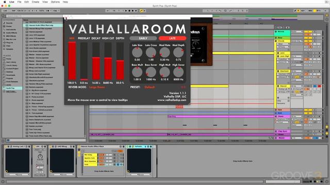Viewport: 330px width, 185px height.
Task: Select Samples category in browser
Action: click(x=10, y=49)
